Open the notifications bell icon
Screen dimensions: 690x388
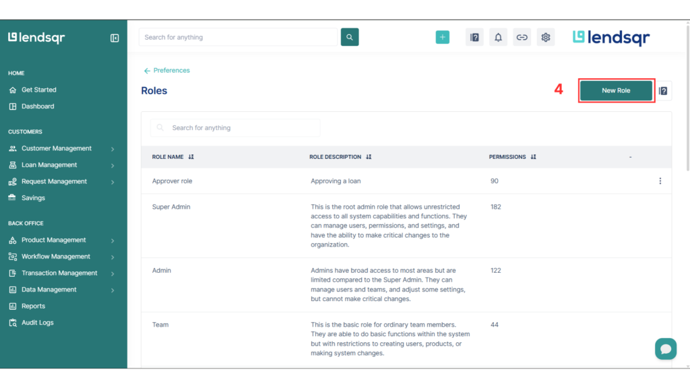coord(498,37)
